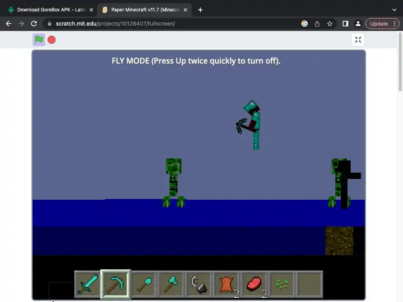Click the Google icon in address bar

305,24
